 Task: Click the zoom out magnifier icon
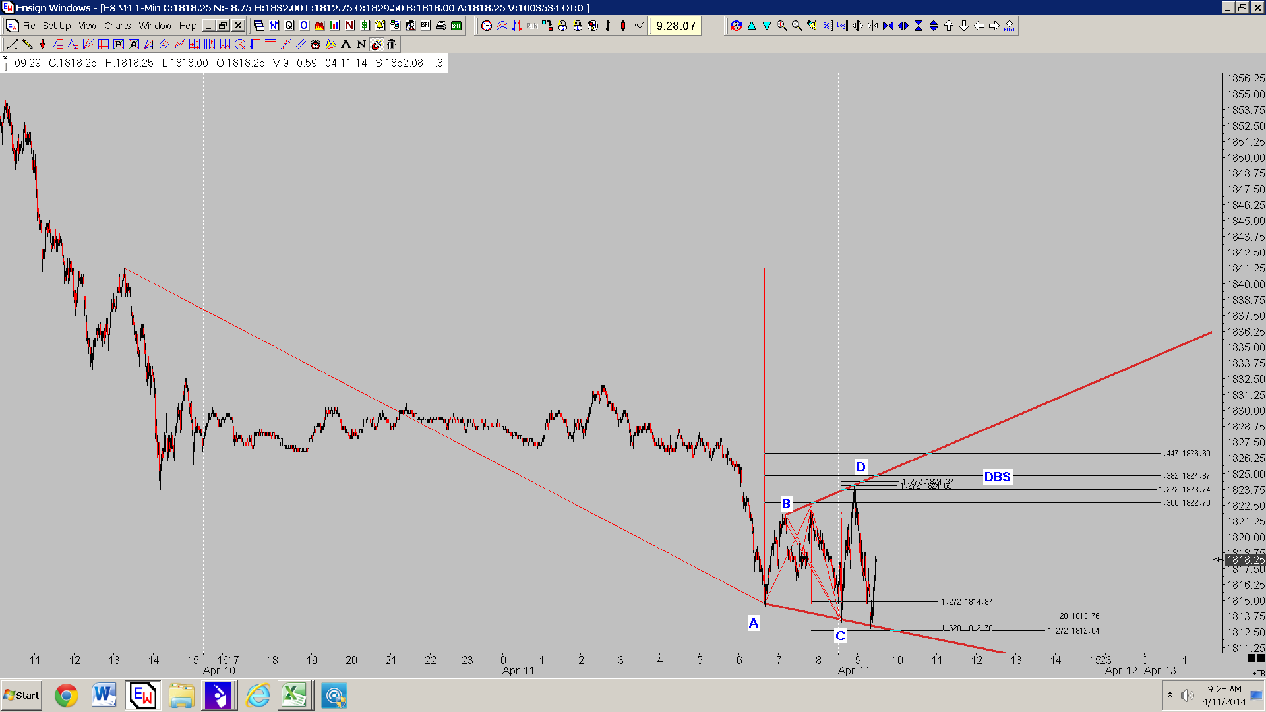[797, 26]
